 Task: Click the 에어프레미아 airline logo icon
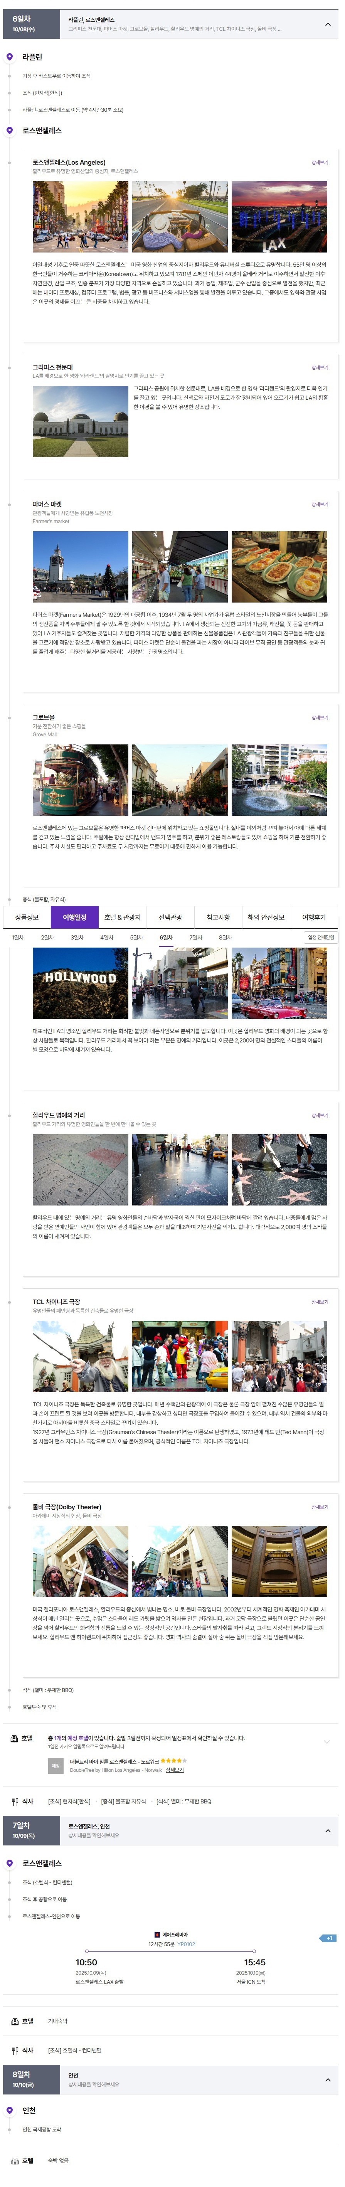[157, 1934]
